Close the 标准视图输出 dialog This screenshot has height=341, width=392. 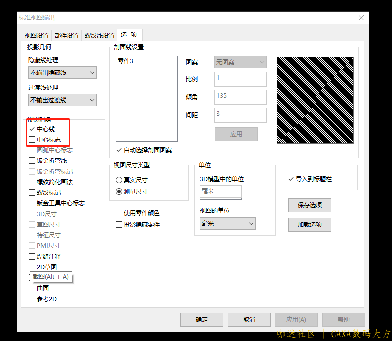[x=361, y=18]
